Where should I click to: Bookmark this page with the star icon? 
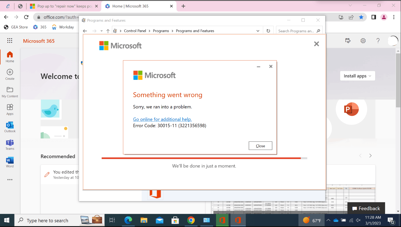coord(361,17)
